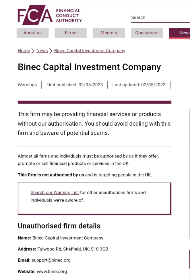This screenshot has height=278, width=190.
Task: Click the FCA logo emblem
Action: coord(35,15)
